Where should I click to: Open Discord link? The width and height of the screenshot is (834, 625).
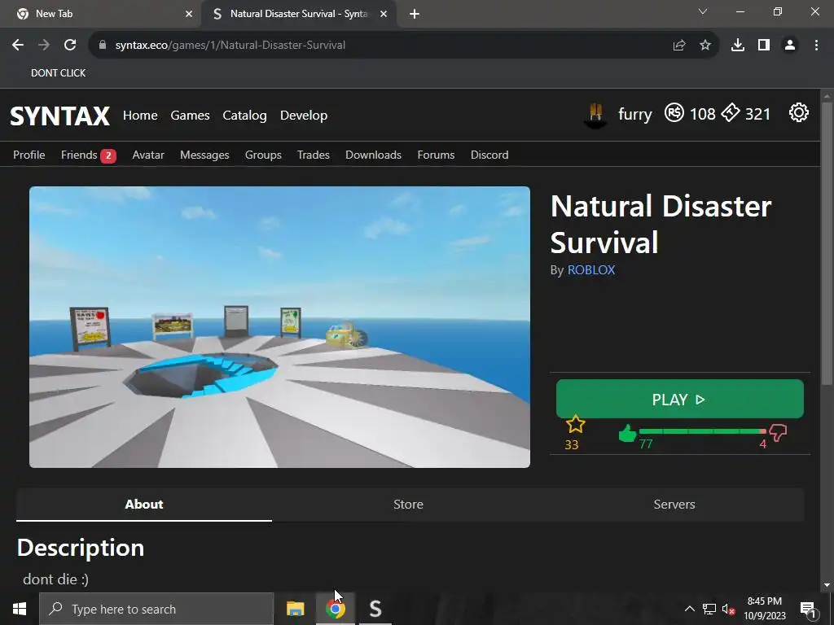point(489,155)
